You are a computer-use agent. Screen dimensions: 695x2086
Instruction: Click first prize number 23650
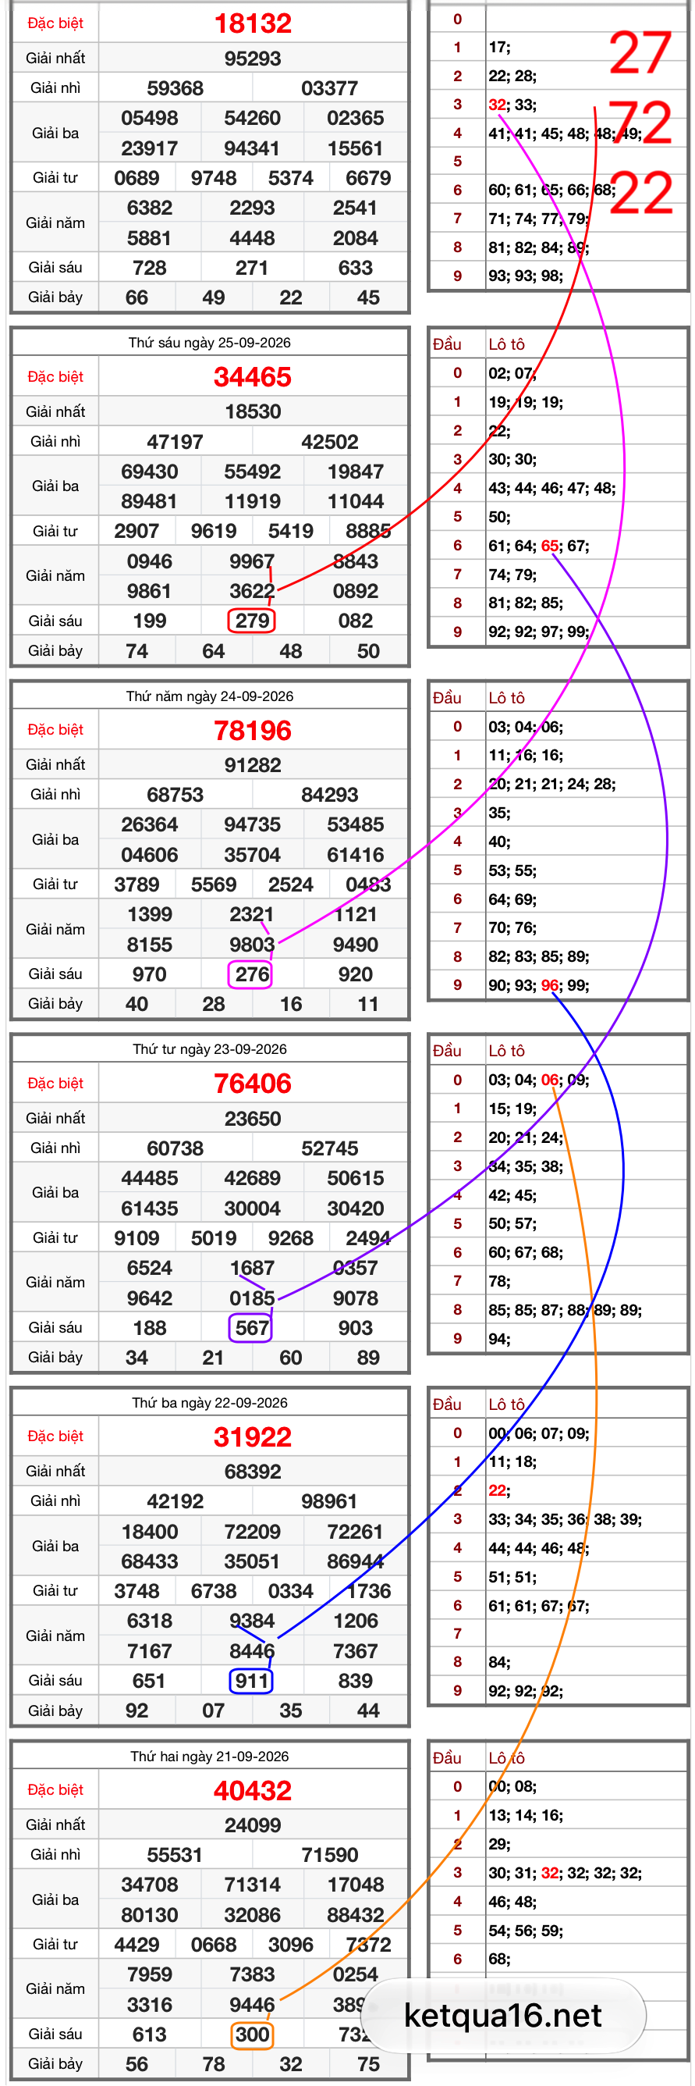click(x=253, y=1118)
